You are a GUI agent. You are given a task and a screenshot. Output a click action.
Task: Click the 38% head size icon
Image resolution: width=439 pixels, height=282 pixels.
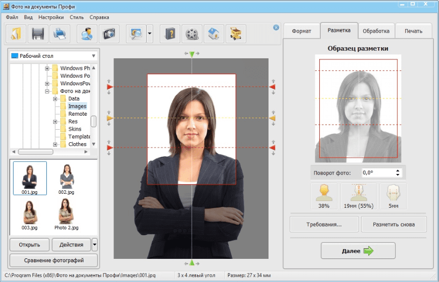[x=323, y=197]
